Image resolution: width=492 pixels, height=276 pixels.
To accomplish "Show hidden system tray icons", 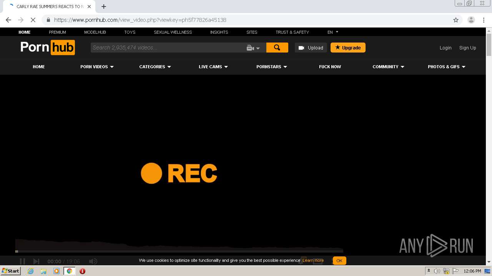I will (x=429, y=271).
